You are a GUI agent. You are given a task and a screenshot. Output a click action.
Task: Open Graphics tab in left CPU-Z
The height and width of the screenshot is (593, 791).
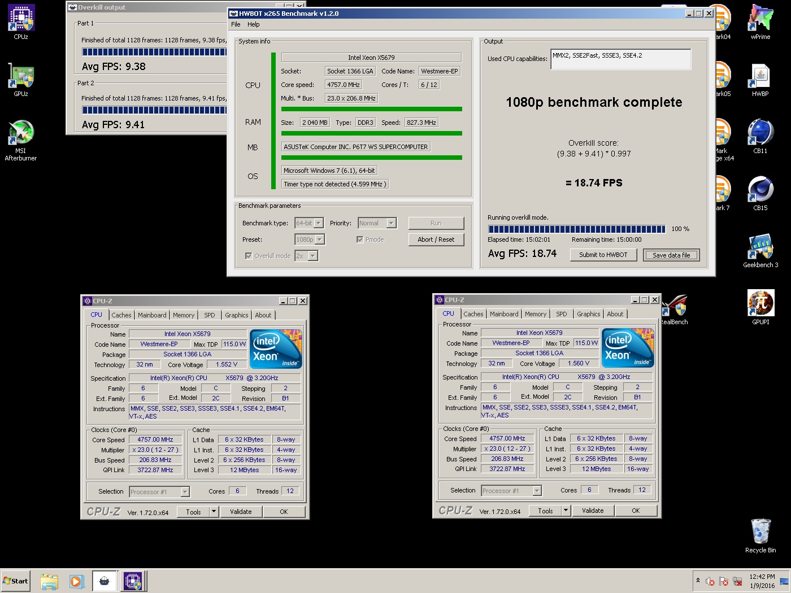(x=236, y=315)
